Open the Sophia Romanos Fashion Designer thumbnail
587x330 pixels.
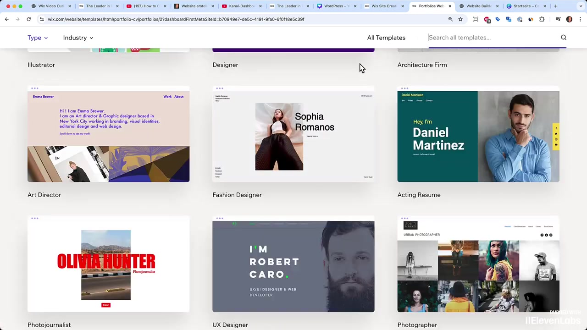pyautogui.click(x=293, y=134)
